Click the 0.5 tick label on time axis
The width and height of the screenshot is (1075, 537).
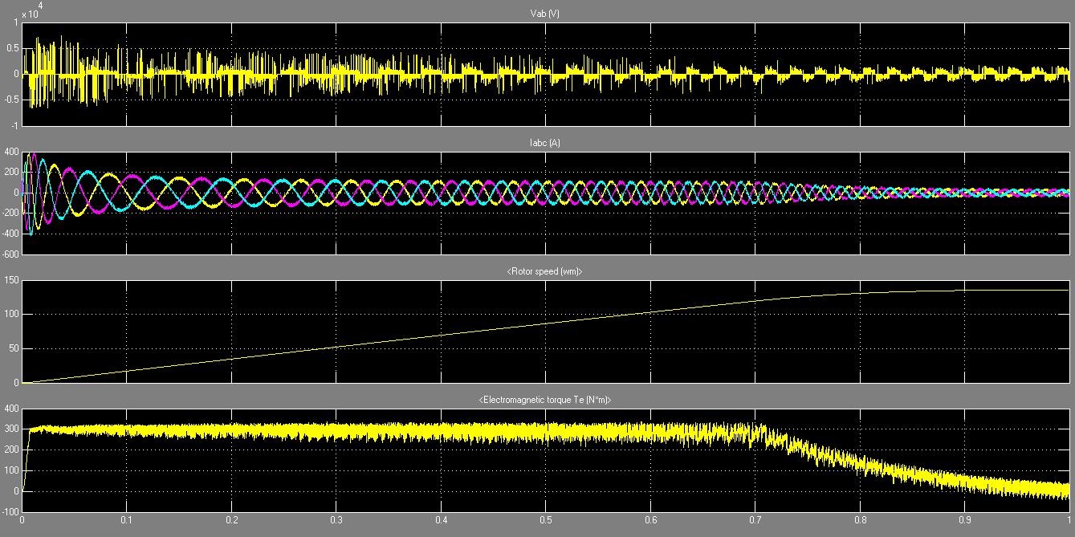[x=545, y=520]
